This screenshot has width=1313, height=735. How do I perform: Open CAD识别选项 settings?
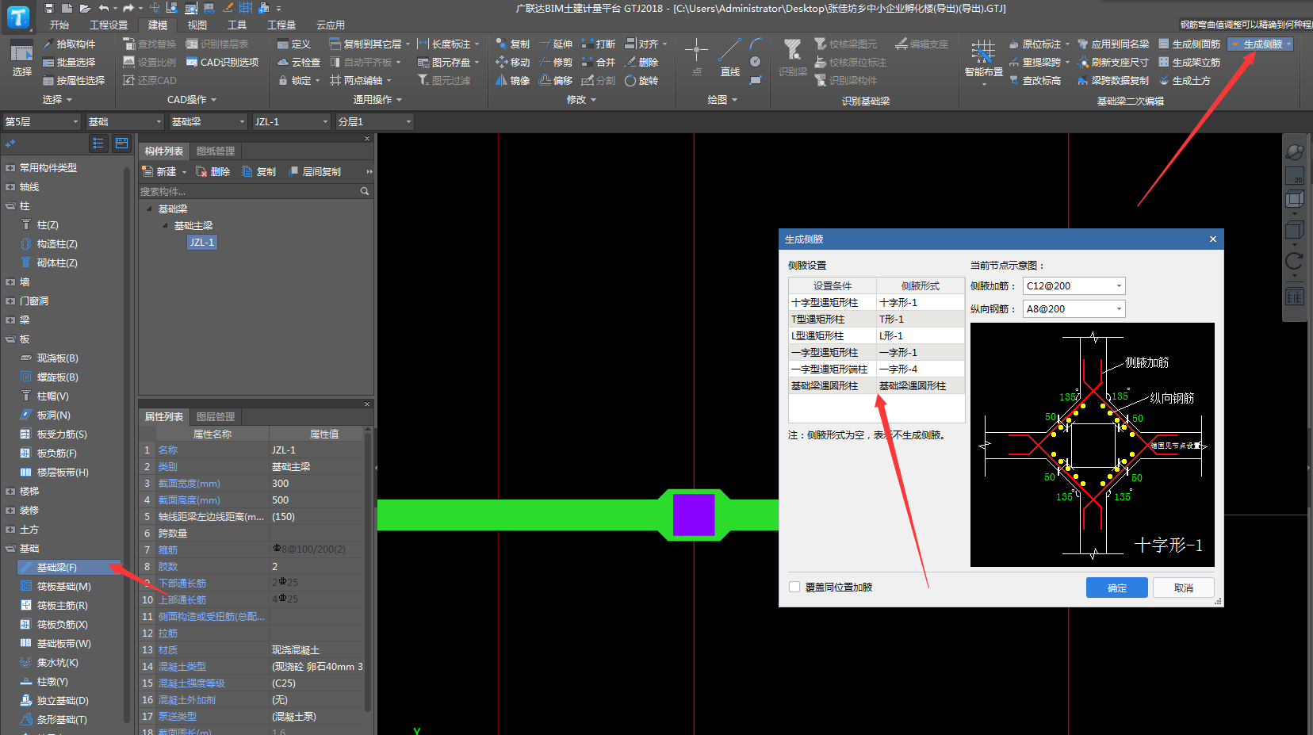point(223,63)
